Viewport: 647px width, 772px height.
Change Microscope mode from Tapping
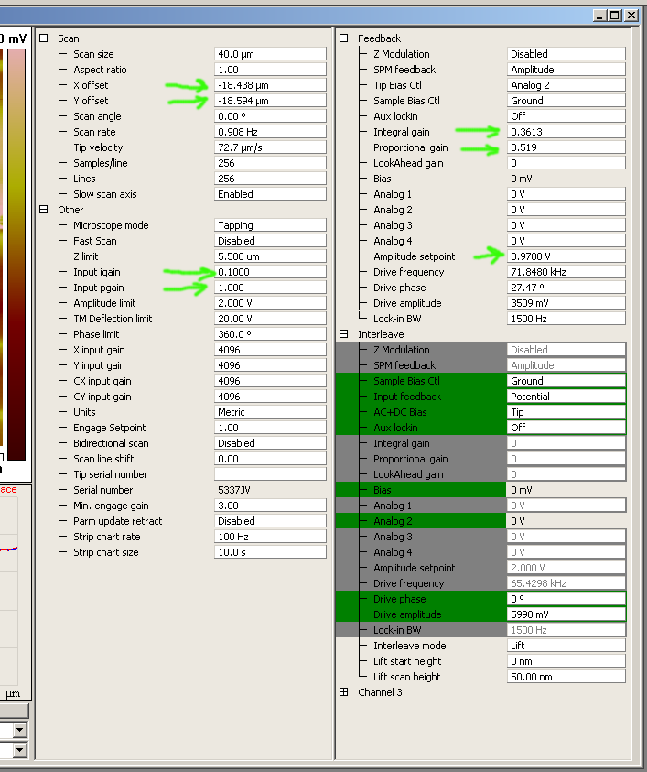coord(270,225)
